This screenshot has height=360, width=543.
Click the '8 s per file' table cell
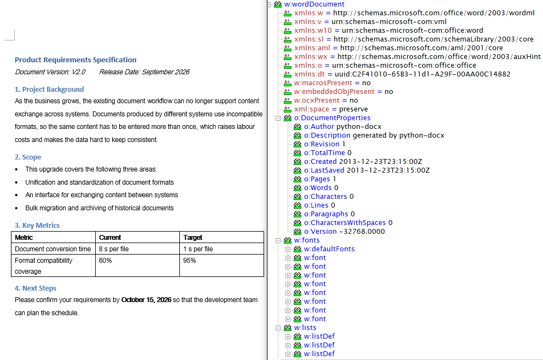(137, 249)
